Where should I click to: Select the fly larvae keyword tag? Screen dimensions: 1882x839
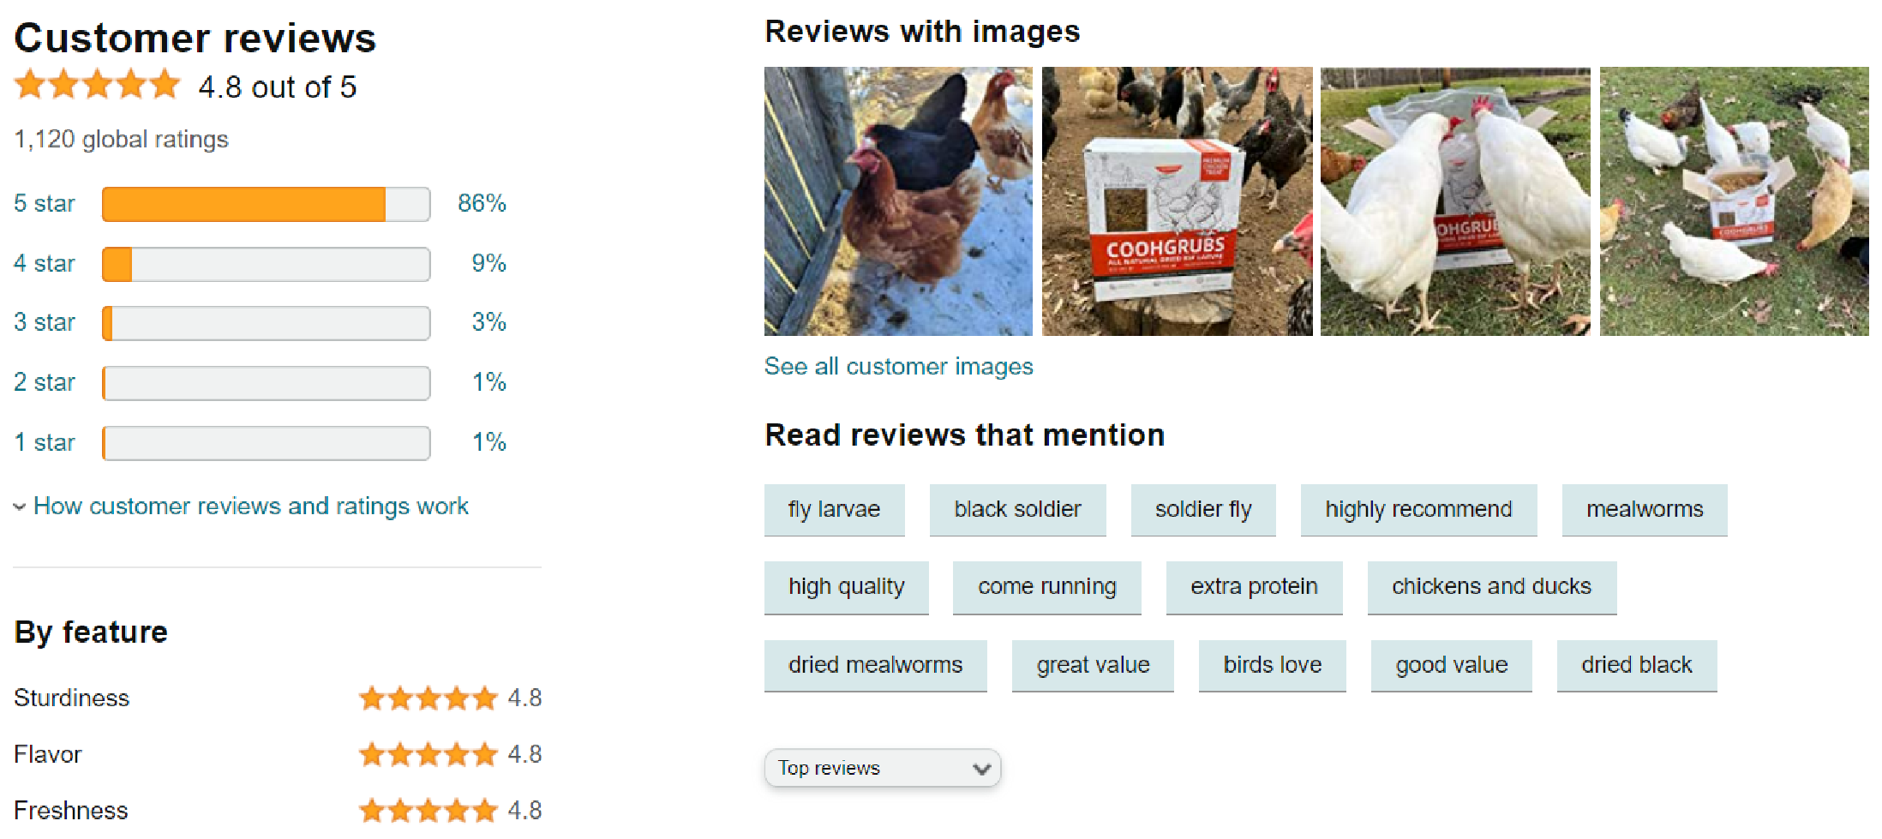834,510
